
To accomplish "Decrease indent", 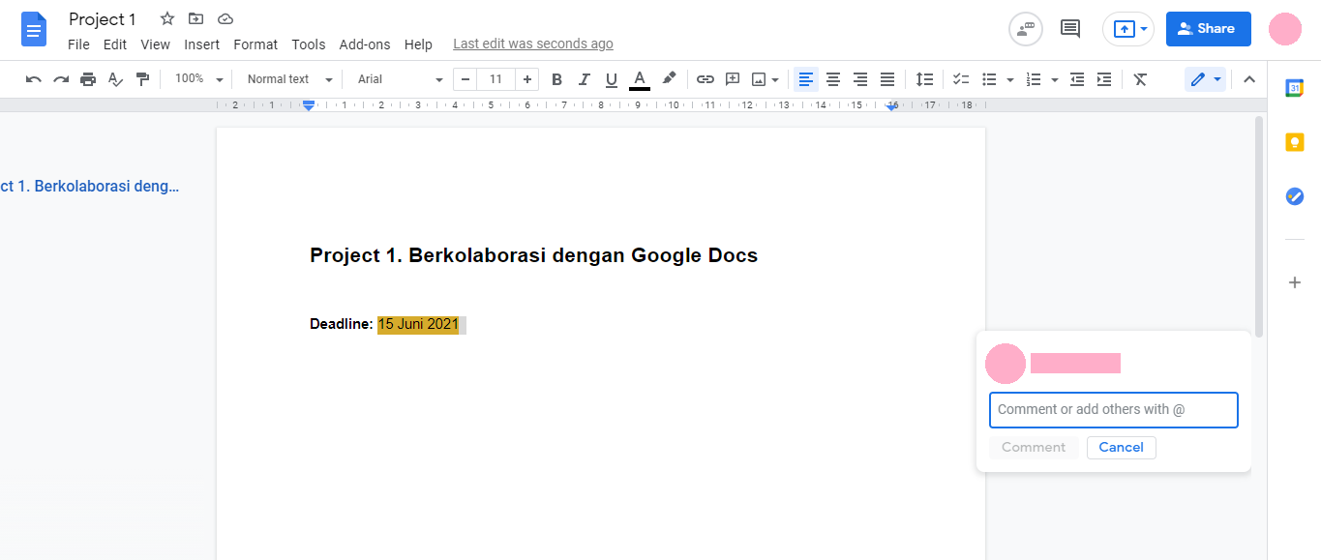I will pyautogui.click(x=1077, y=79).
